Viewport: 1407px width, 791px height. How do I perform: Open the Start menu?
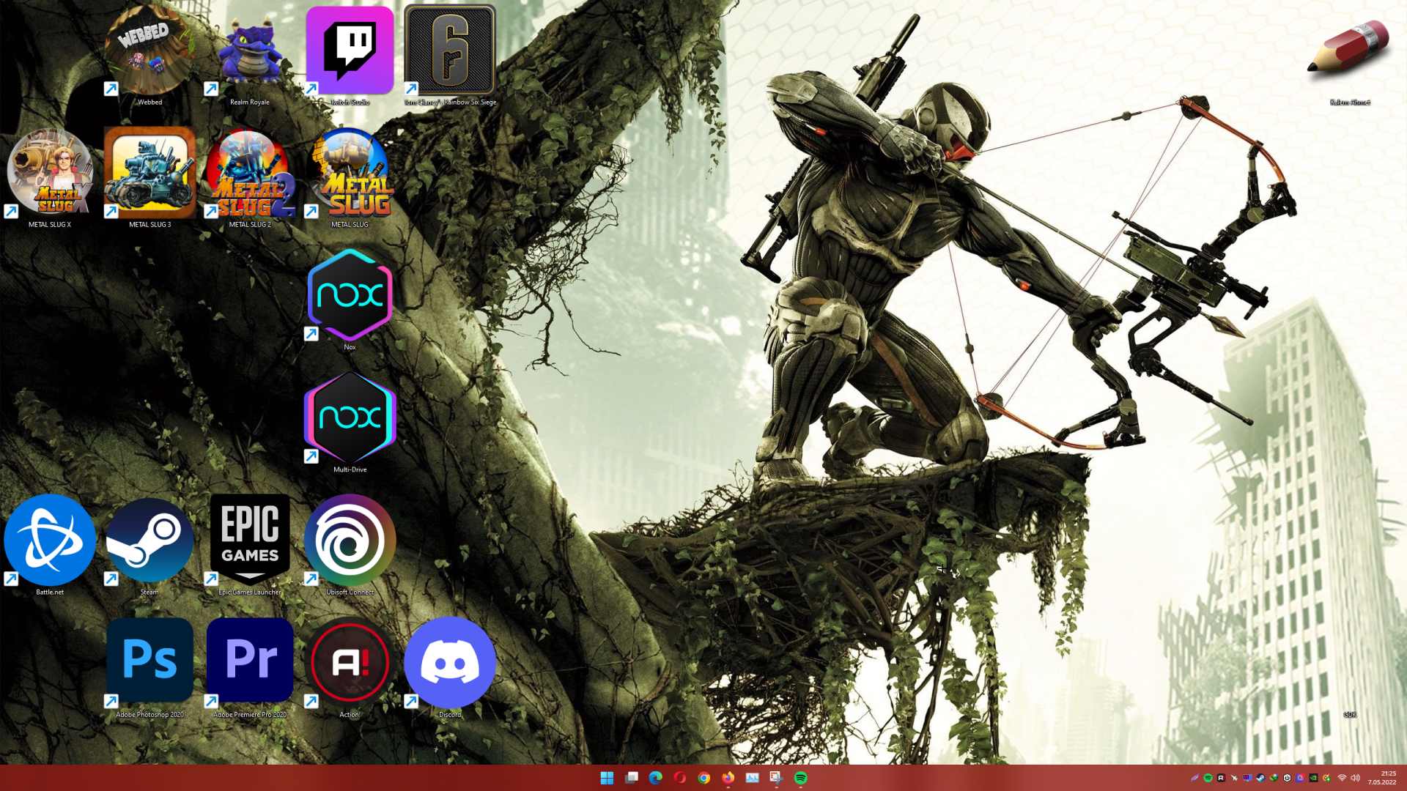[x=607, y=778]
